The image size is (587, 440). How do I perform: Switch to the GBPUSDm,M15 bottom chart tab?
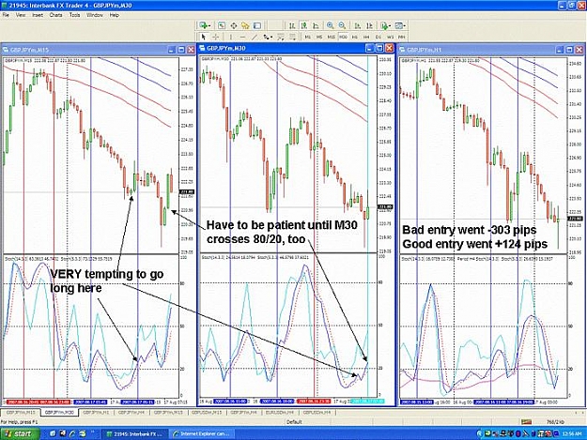[x=207, y=413]
